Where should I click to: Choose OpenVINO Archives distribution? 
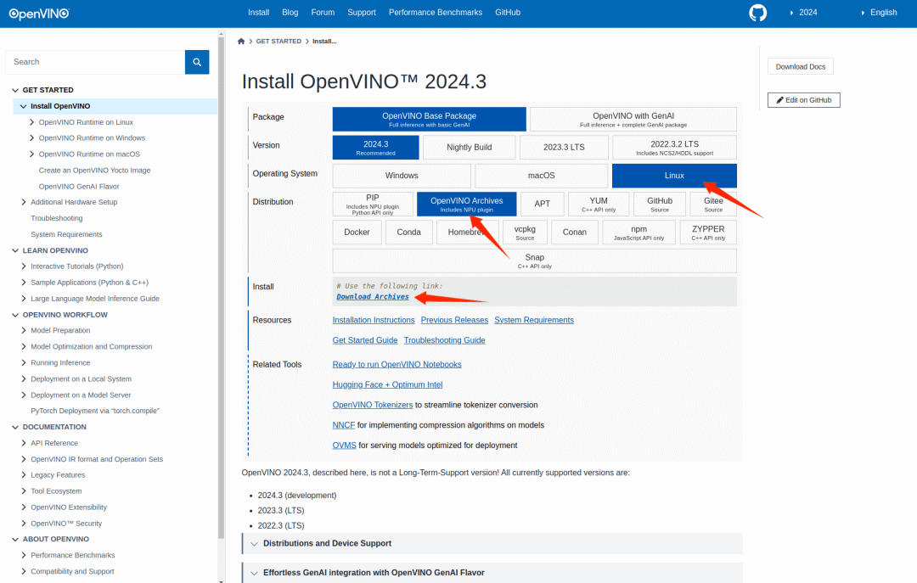[x=467, y=204]
